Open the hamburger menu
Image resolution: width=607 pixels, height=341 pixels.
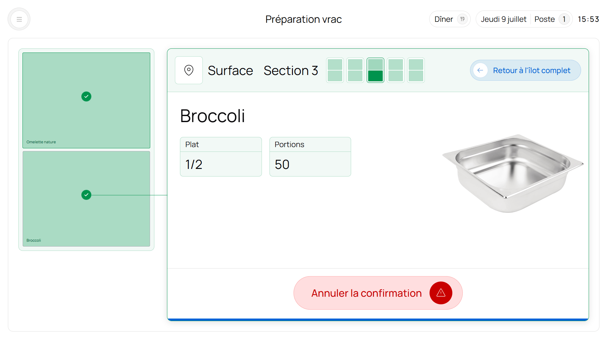tap(19, 19)
